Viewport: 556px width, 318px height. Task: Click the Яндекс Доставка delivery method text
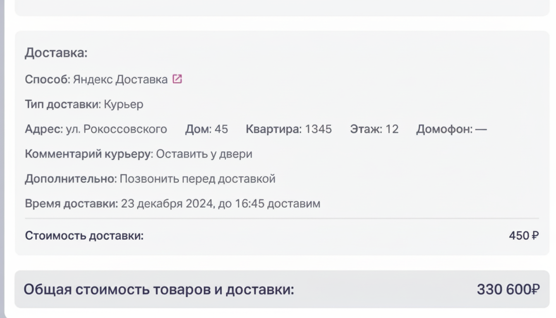(120, 79)
